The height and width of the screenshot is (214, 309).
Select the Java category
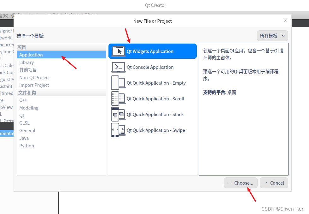pos(61,138)
